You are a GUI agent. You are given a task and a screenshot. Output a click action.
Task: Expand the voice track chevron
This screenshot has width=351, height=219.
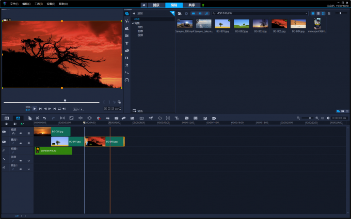coord(28,160)
